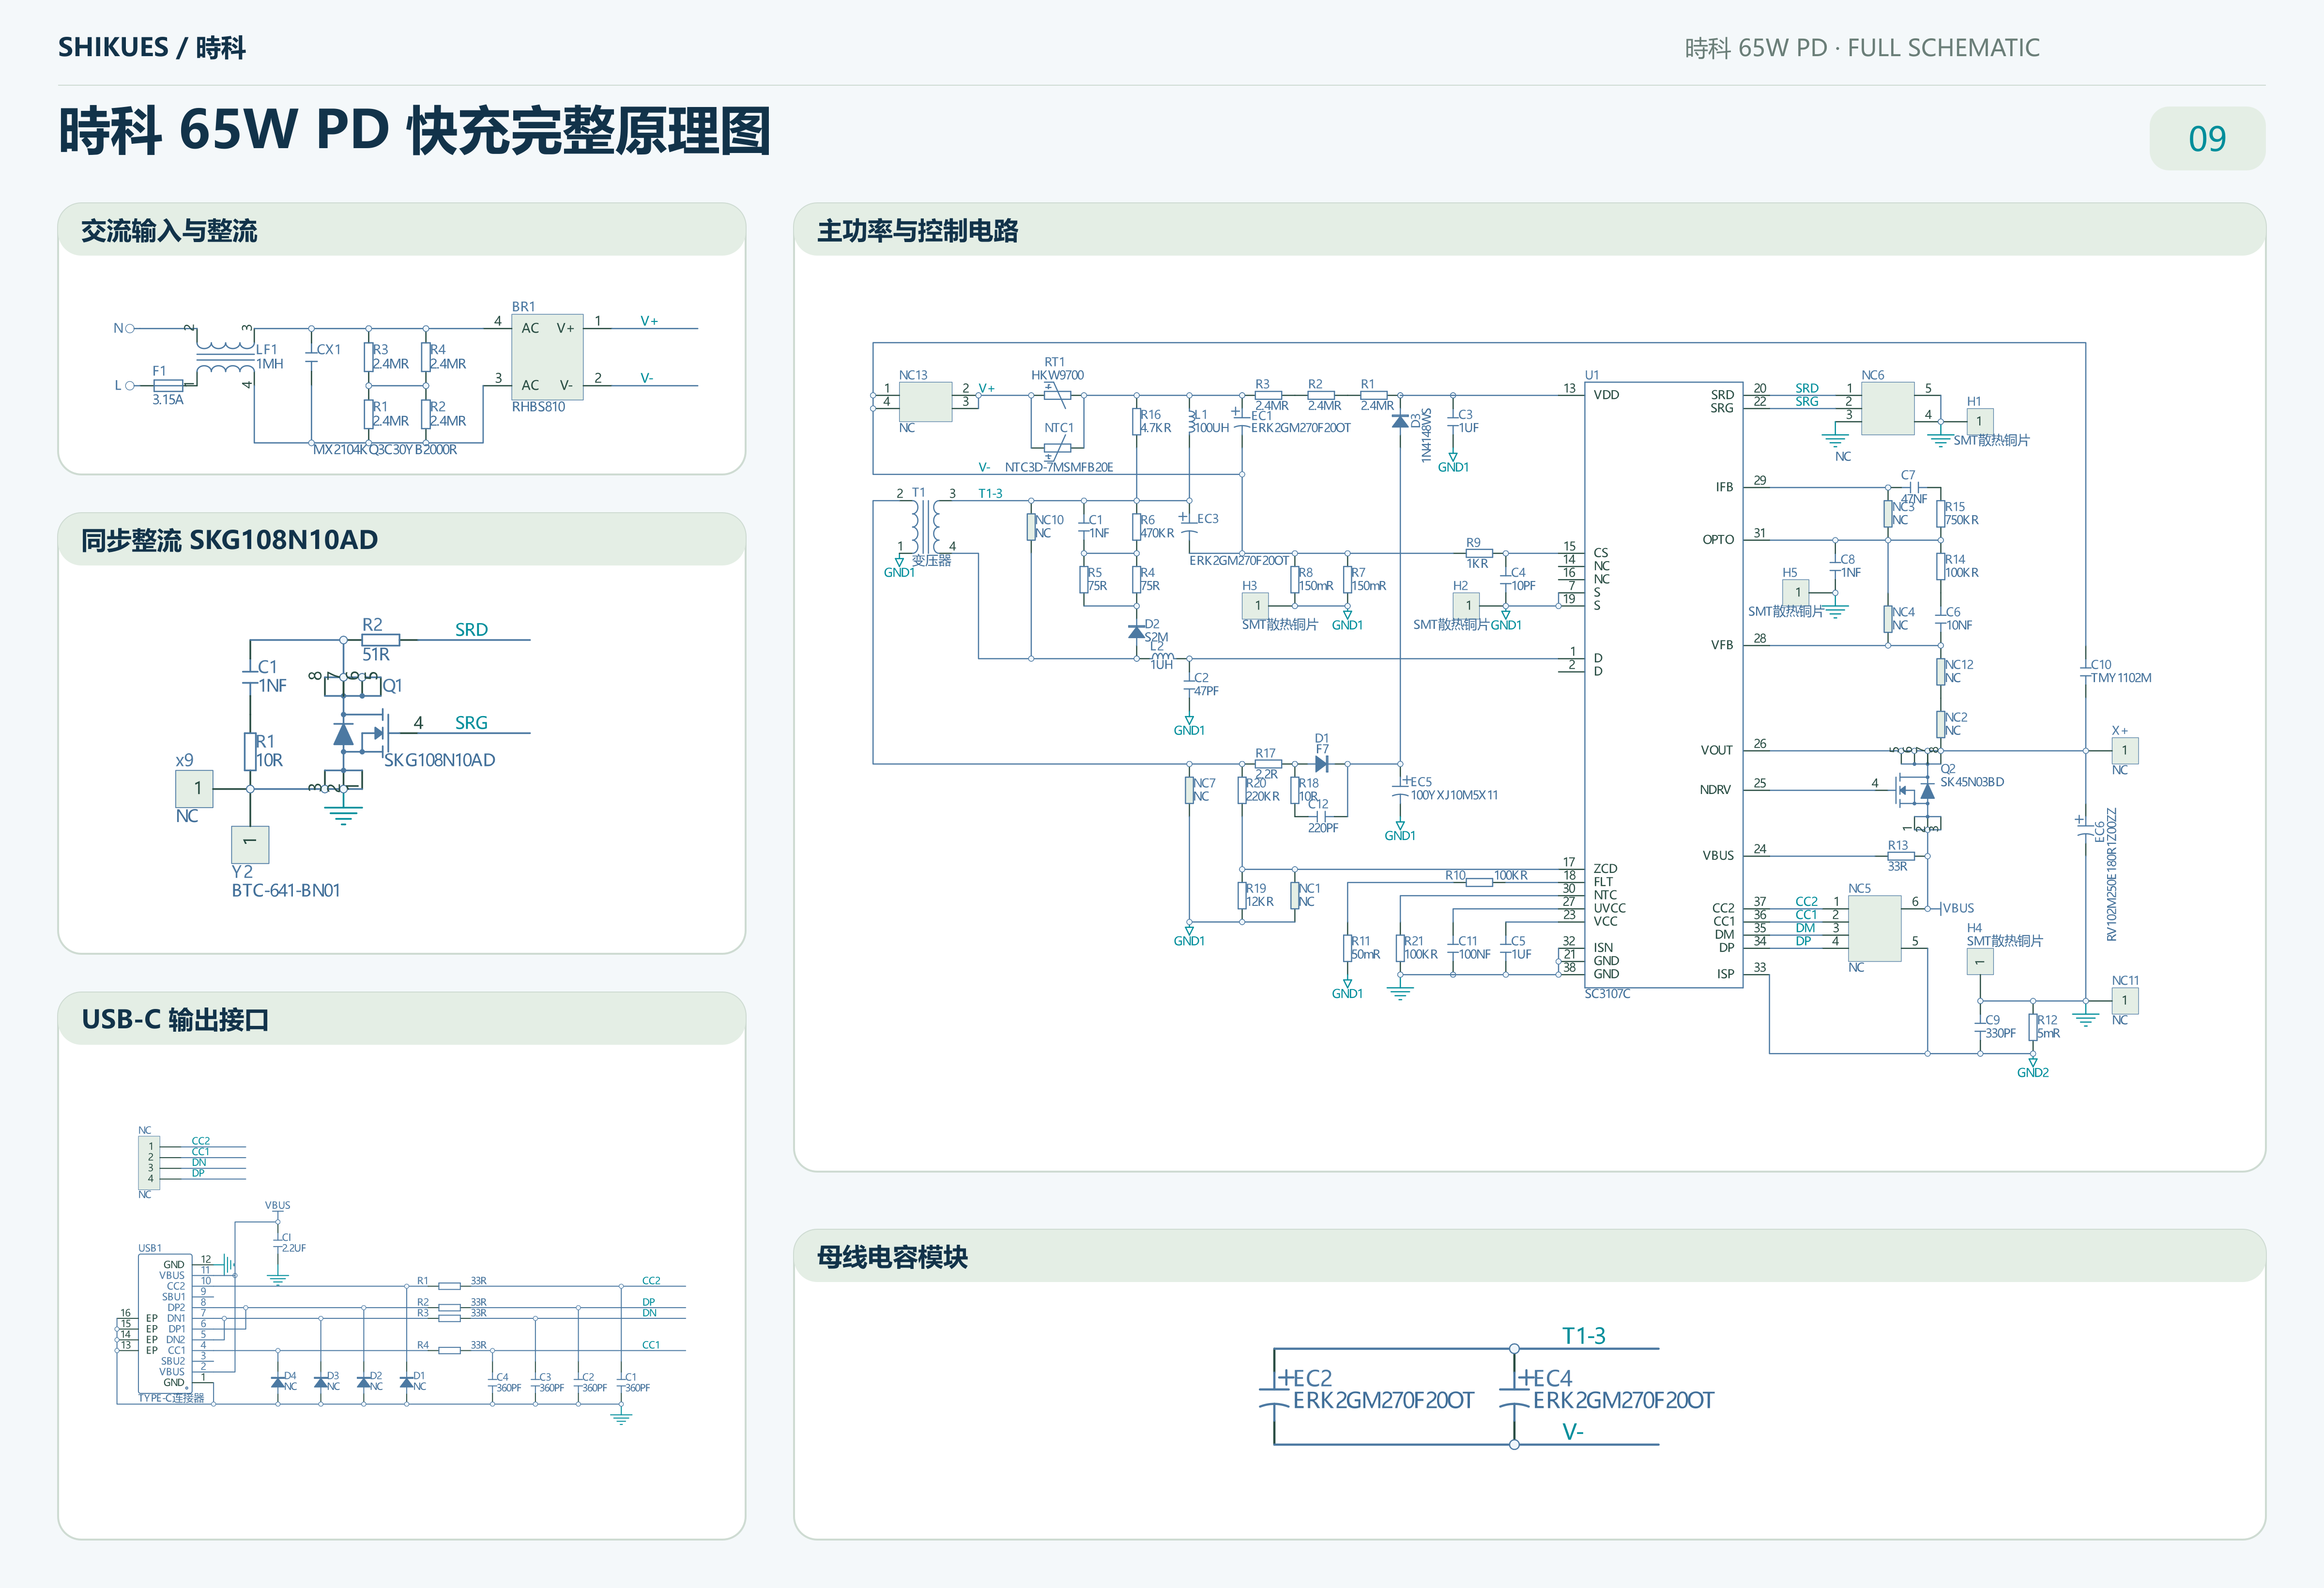Click the BR1 RHBS810 bridge rectifier block
The height and width of the screenshot is (1588, 2324).
(547, 356)
